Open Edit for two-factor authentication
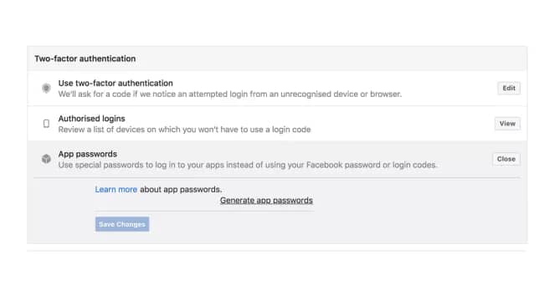 [x=509, y=88]
